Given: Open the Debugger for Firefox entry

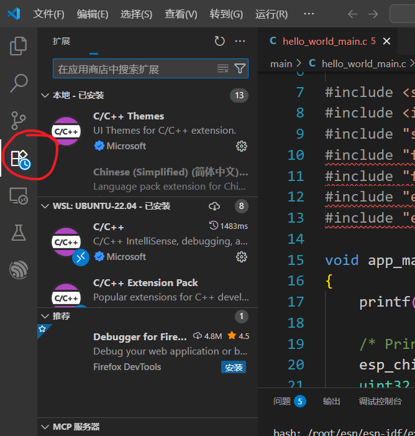Looking at the screenshot, I should pos(147,351).
